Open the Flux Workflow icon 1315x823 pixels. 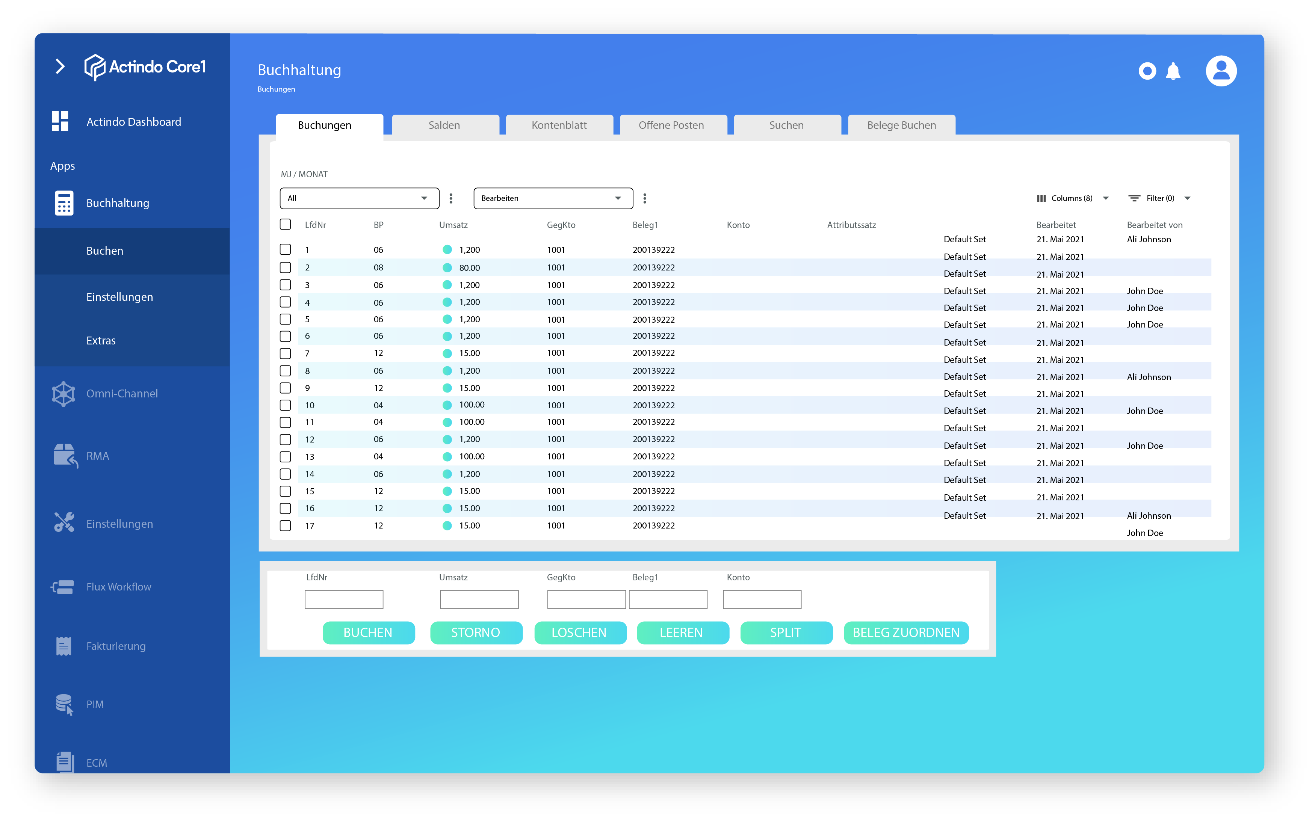63,587
